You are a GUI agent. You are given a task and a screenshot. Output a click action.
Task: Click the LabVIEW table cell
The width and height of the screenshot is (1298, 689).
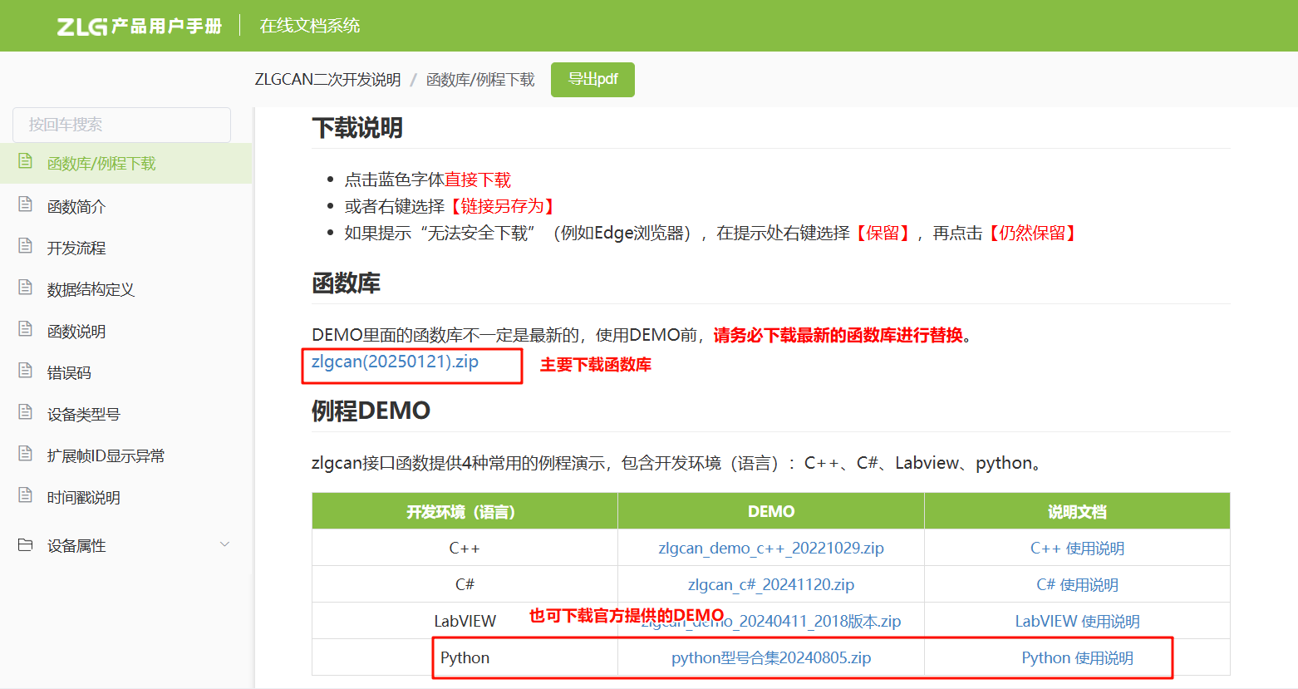(465, 621)
